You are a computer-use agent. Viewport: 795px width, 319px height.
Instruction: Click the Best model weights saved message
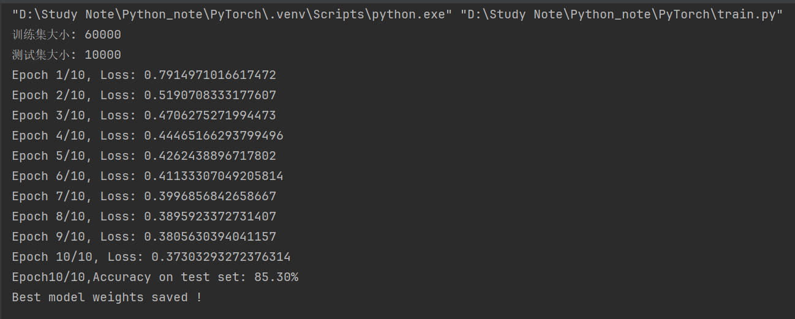click(x=107, y=298)
